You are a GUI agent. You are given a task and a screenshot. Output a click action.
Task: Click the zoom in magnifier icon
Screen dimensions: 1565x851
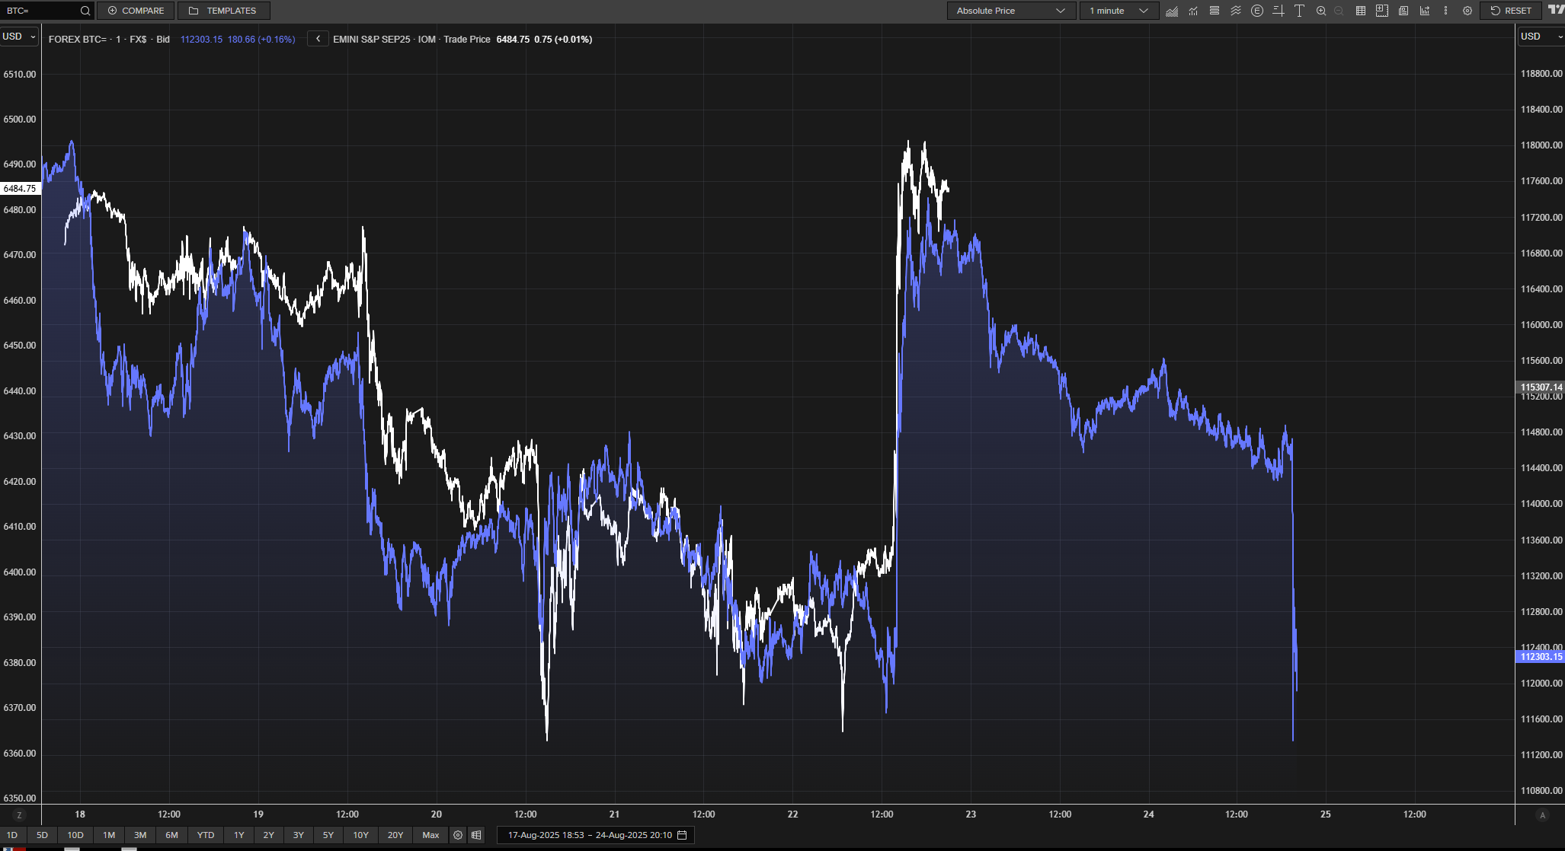(x=1321, y=11)
